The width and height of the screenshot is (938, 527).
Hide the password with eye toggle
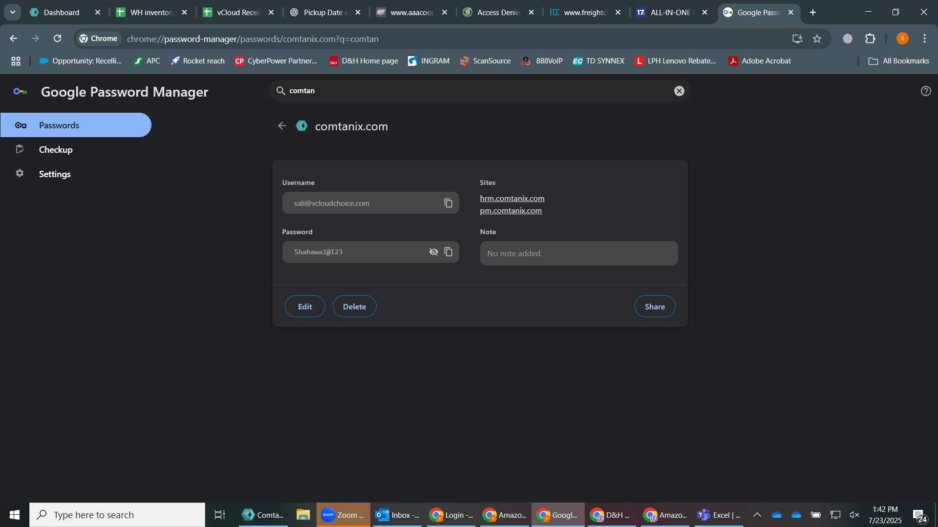coord(433,252)
